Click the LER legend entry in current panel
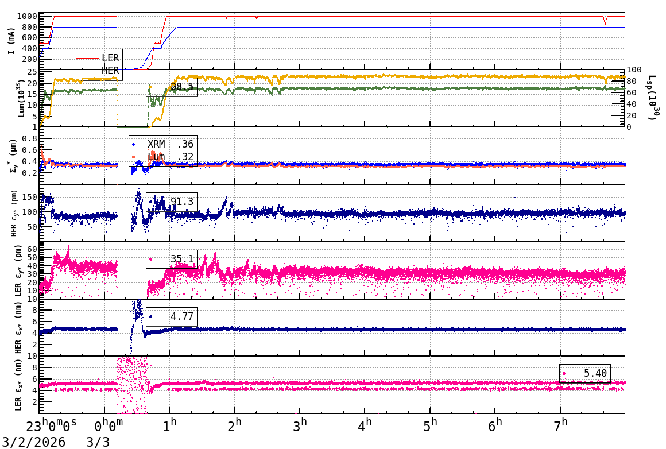This screenshot has width=666, height=449. 97,58
